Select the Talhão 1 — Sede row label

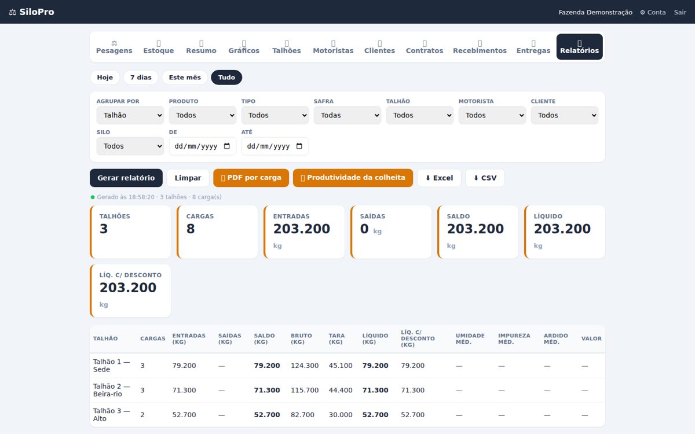[112, 366]
